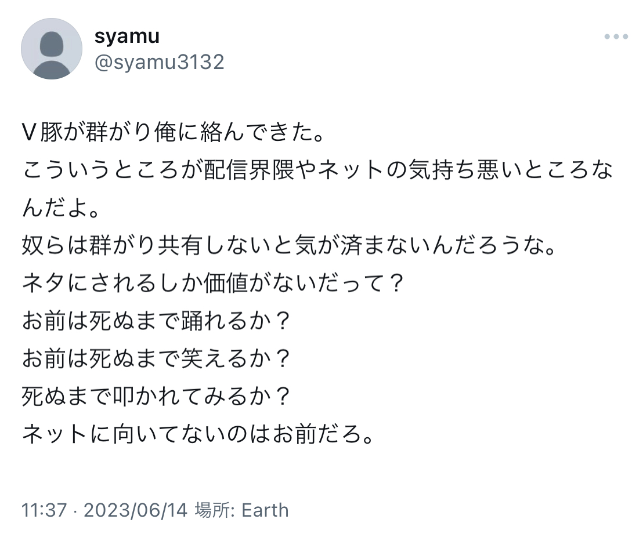
Task: Click the @syamu3132 handle
Action: (x=159, y=61)
